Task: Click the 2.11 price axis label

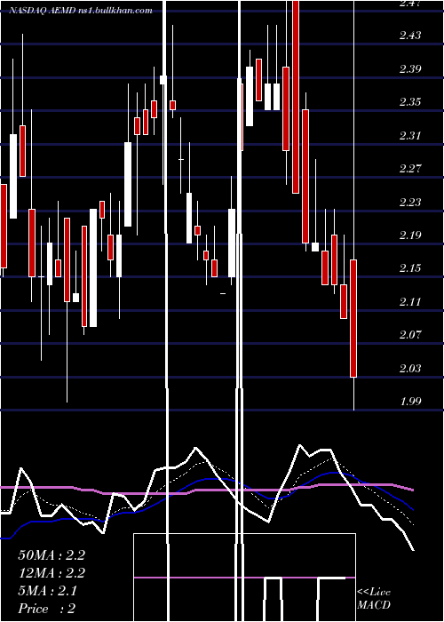Action: point(410,302)
